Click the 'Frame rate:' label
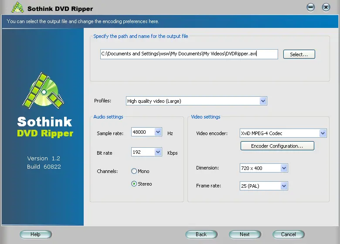Viewport: 340px width, 244px height. [x=208, y=186]
